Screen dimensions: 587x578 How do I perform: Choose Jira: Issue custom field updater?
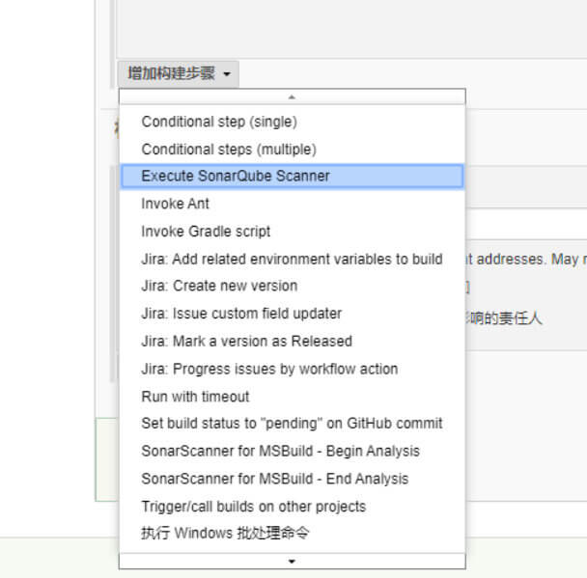point(292,314)
